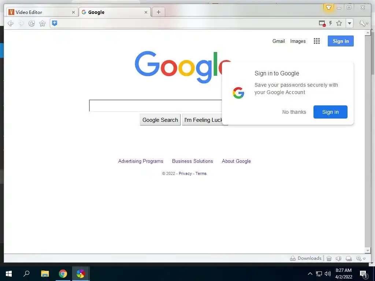Click the Google G logo in popup

click(238, 93)
